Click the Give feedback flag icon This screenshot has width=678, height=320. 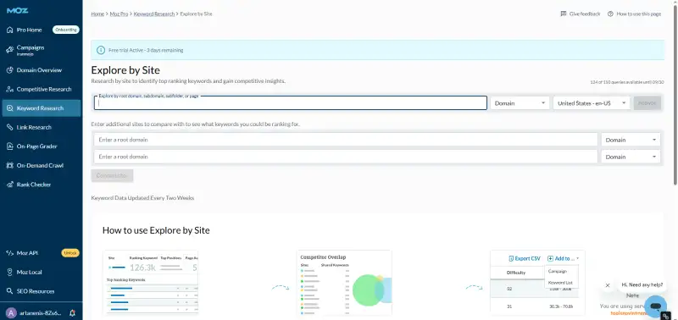pos(564,14)
